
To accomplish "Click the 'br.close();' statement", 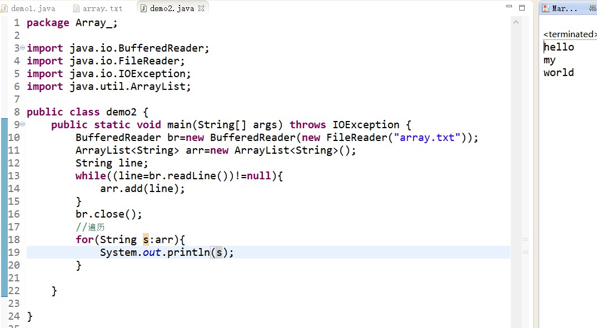I will (108, 214).
